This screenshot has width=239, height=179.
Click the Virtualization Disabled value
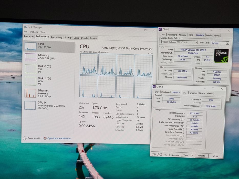pyautogui.click(x=141, y=117)
